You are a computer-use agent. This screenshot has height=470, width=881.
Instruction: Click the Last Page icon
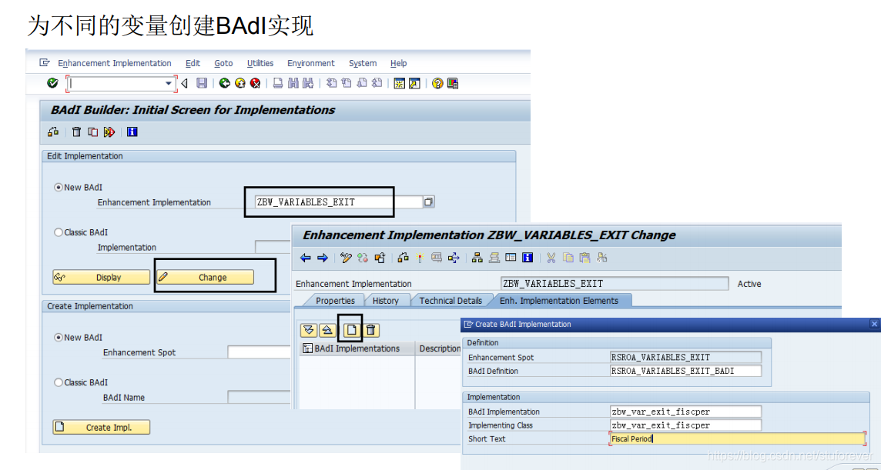(377, 83)
